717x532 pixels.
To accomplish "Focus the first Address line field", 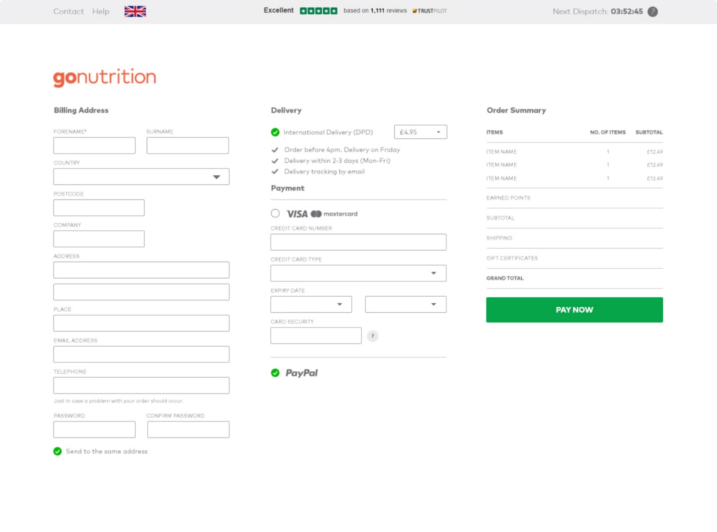I will (141, 270).
